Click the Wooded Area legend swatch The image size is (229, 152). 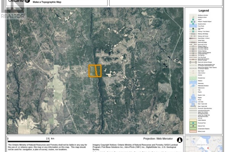pyautogui.click(x=193, y=78)
